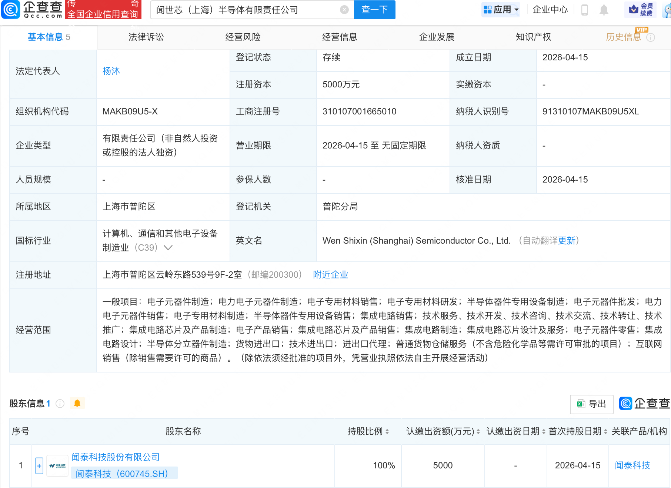The height and width of the screenshot is (488, 671).
Task: Clear the search box text
Action: (344, 10)
